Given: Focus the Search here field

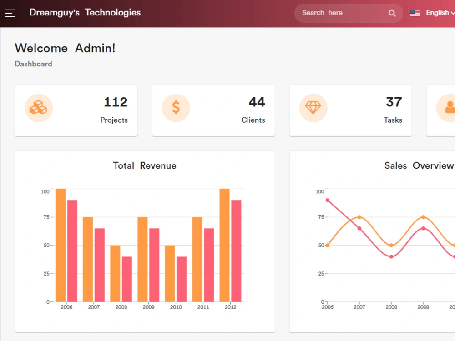Looking at the screenshot, I should 349,13.
